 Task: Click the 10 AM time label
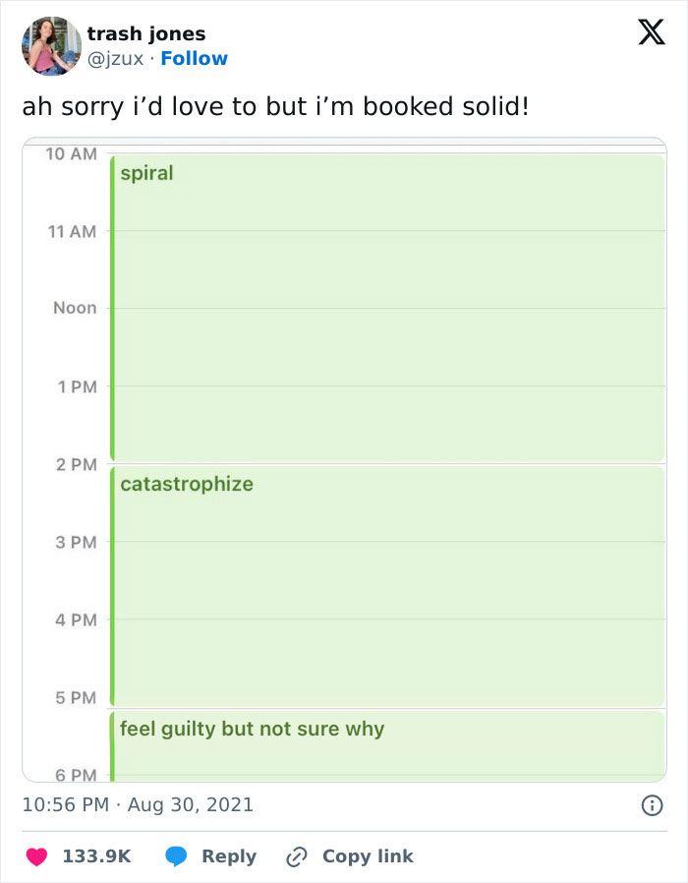click(71, 154)
